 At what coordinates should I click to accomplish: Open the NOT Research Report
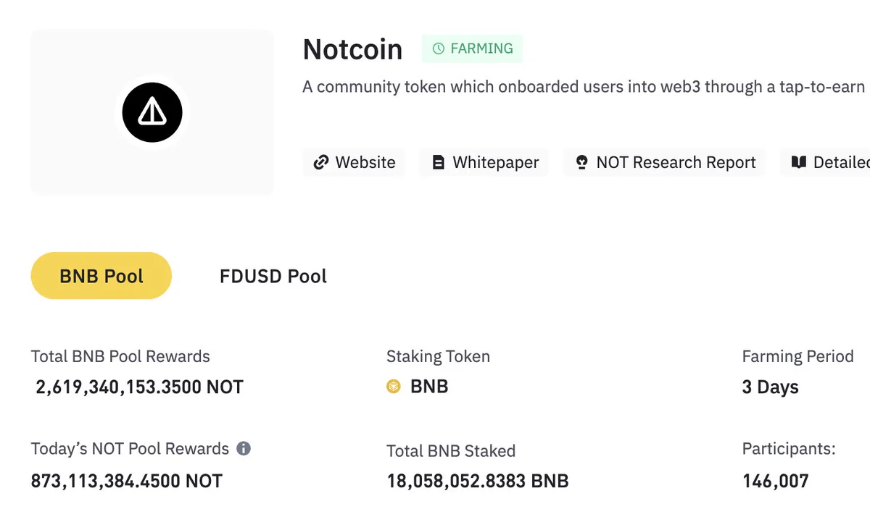[x=664, y=162]
